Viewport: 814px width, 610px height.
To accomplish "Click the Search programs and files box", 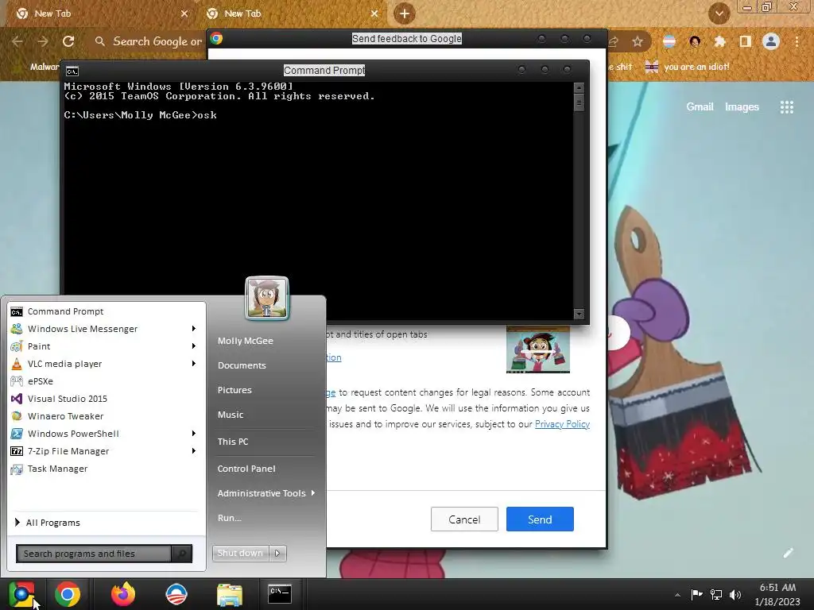I will pyautogui.click(x=94, y=554).
